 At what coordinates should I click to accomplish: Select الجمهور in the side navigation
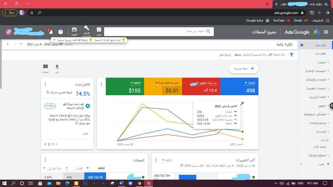(322, 106)
